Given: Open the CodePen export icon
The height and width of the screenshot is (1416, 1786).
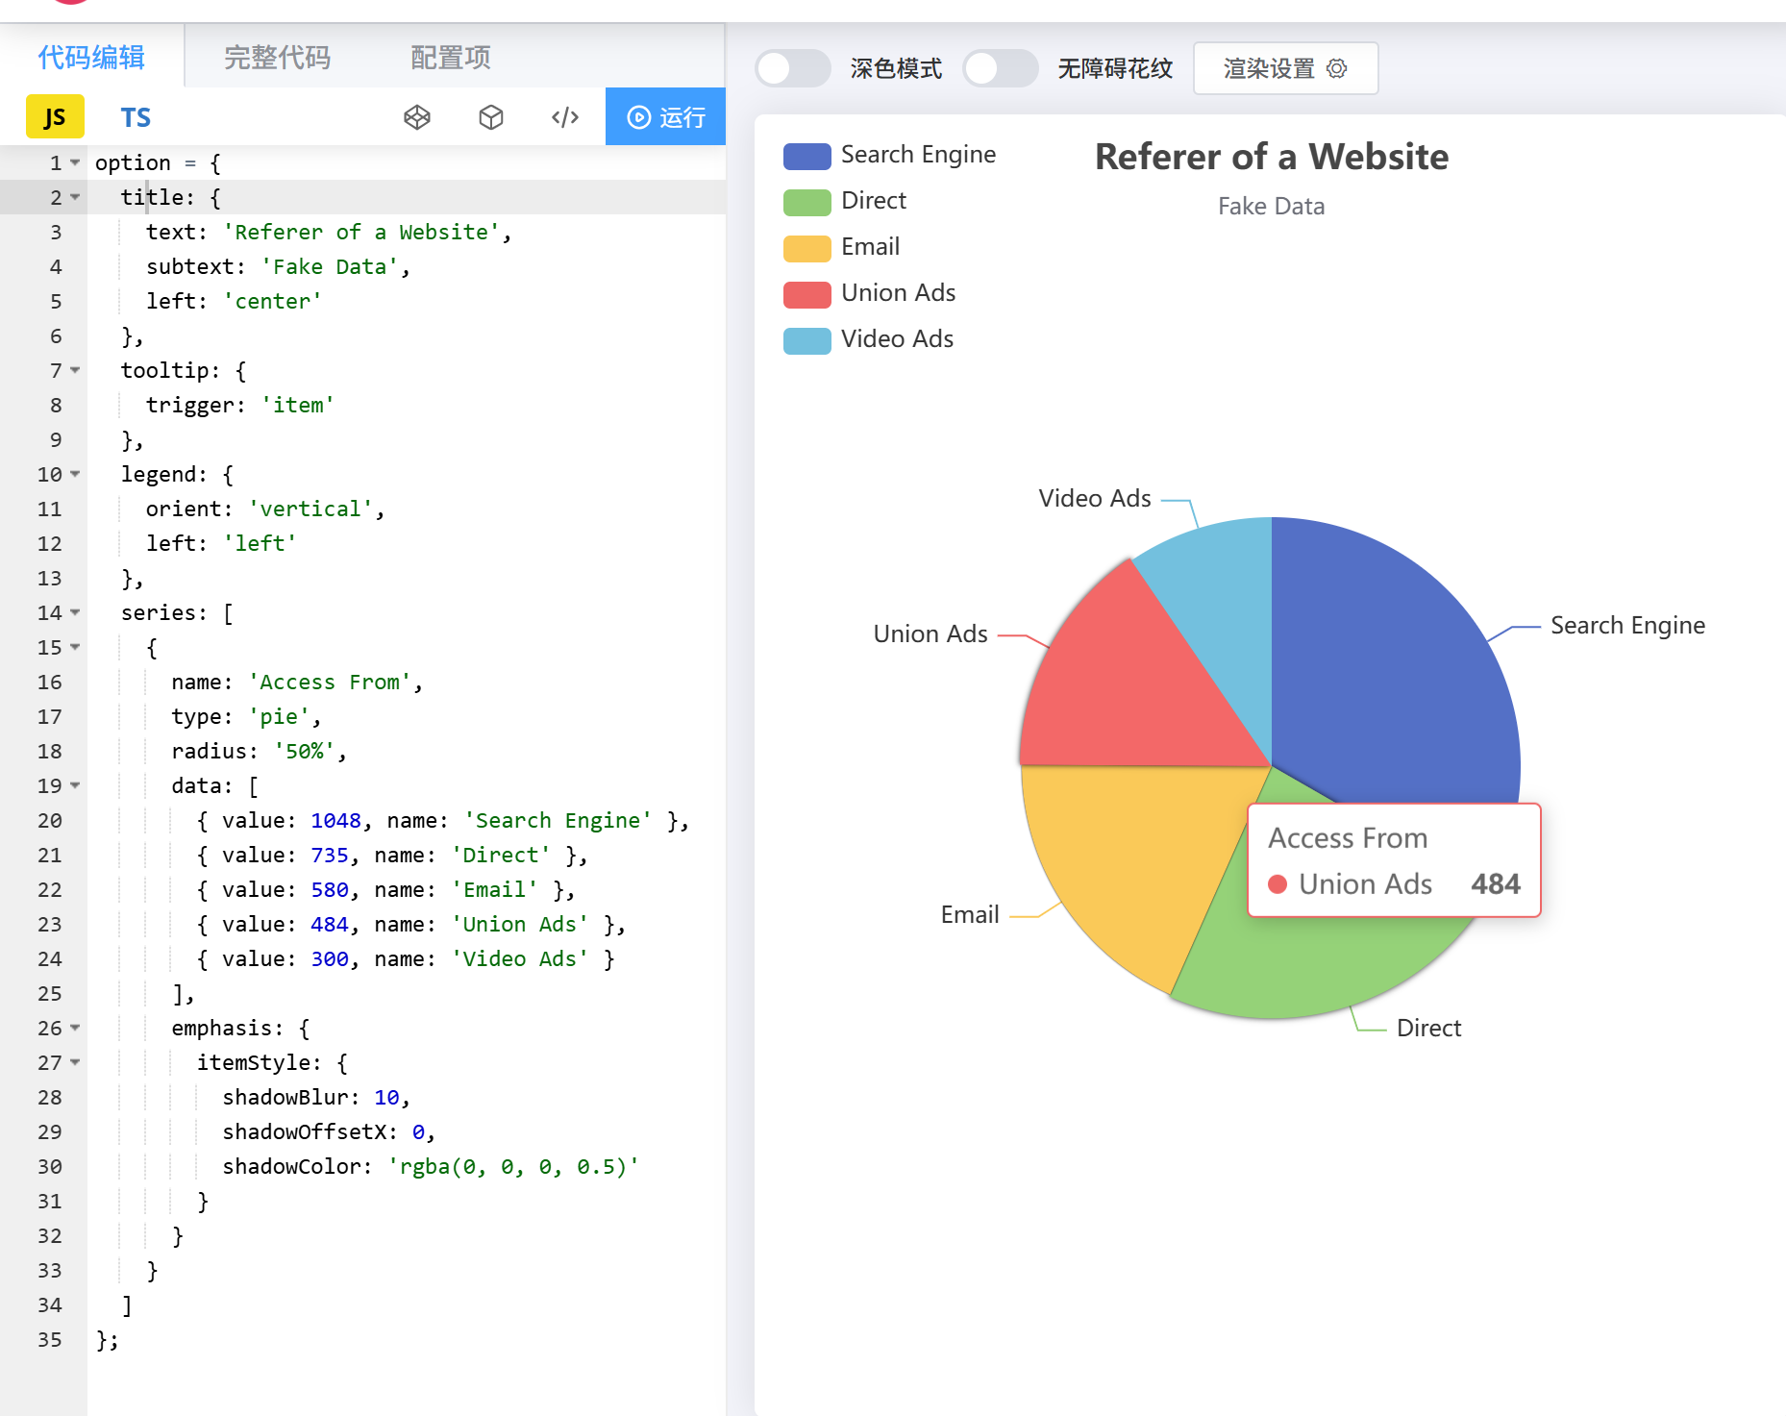Looking at the screenshot, I should (416, 117).
